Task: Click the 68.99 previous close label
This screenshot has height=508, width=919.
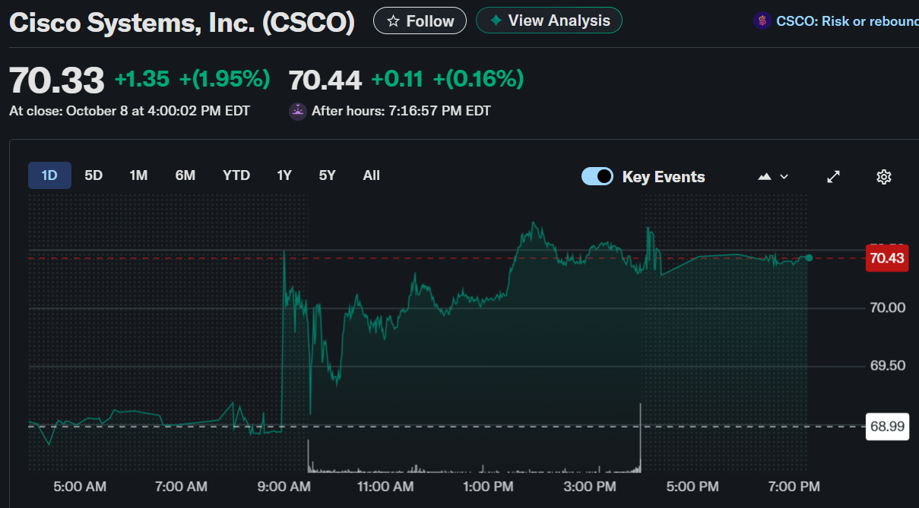Action: [x=887, y=427]
